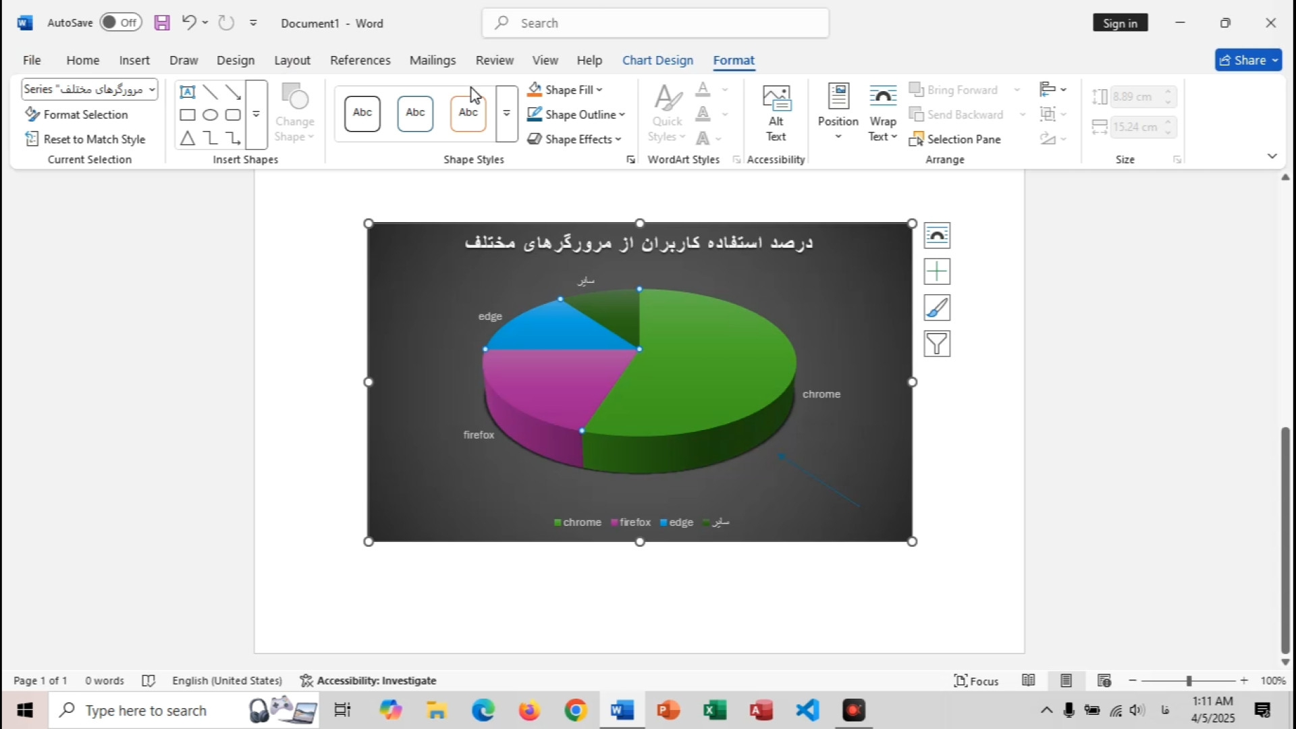Select the Elbow Arrow Connector shape

point(233,138)
